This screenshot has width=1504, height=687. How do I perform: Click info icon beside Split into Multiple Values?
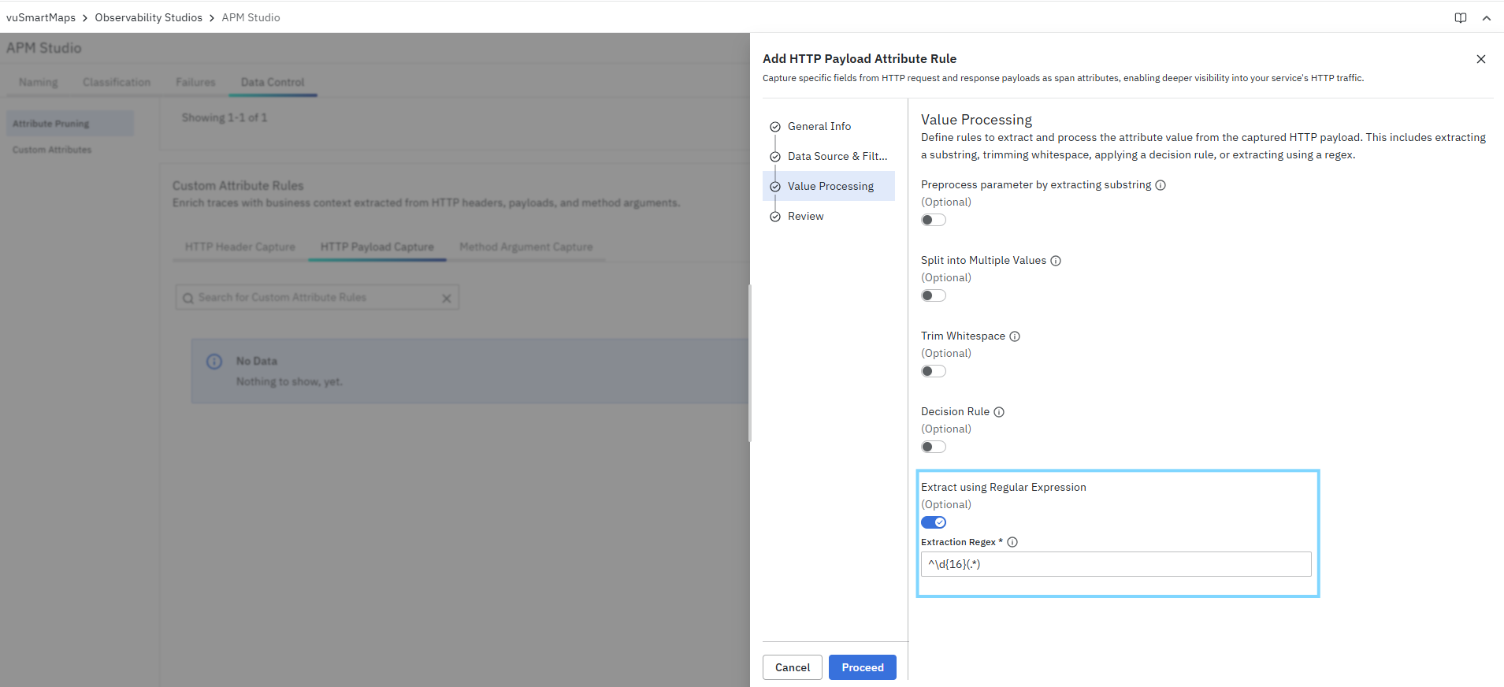point(1056,261)
